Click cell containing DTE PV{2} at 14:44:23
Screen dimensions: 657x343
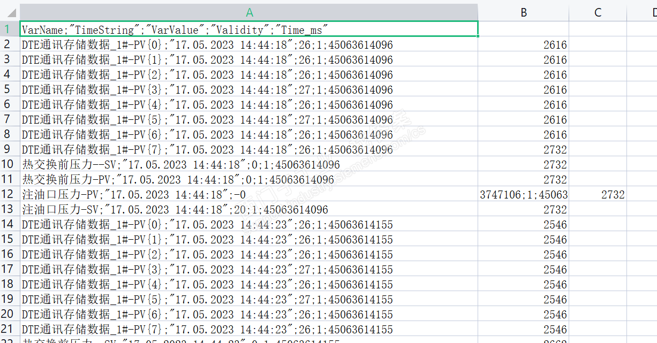[x=249, y=254]
